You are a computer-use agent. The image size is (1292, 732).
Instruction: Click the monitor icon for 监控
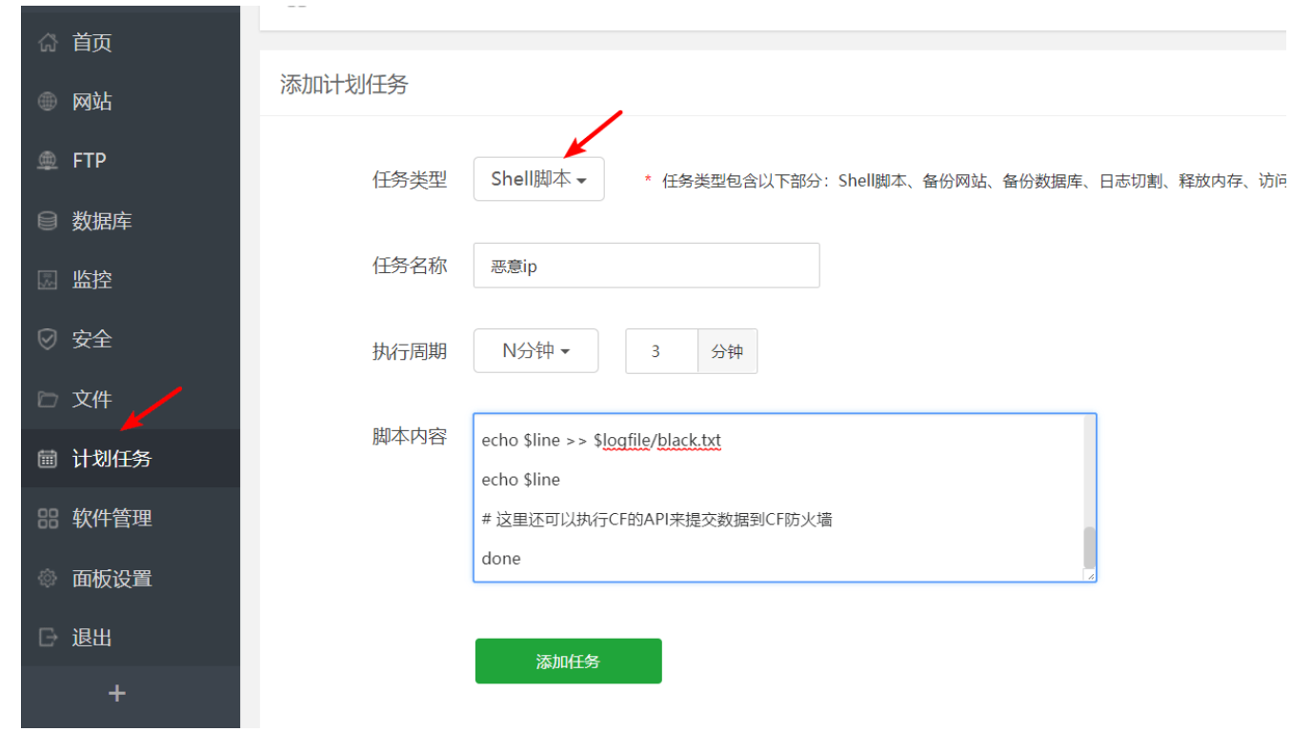tap(48, 280)
